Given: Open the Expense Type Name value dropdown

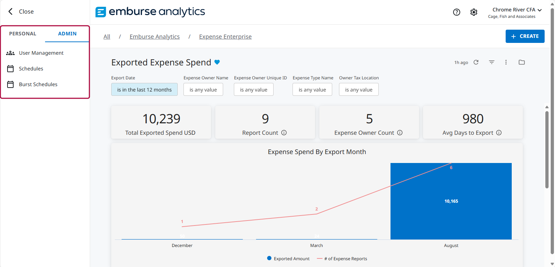Looking at the screenshot, I should (x=312, y=89).
